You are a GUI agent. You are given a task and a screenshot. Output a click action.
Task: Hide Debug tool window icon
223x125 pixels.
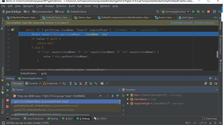216,78
